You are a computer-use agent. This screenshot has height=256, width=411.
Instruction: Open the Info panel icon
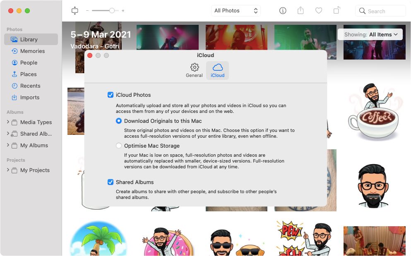pyautogui.click(x=283, y=11)
